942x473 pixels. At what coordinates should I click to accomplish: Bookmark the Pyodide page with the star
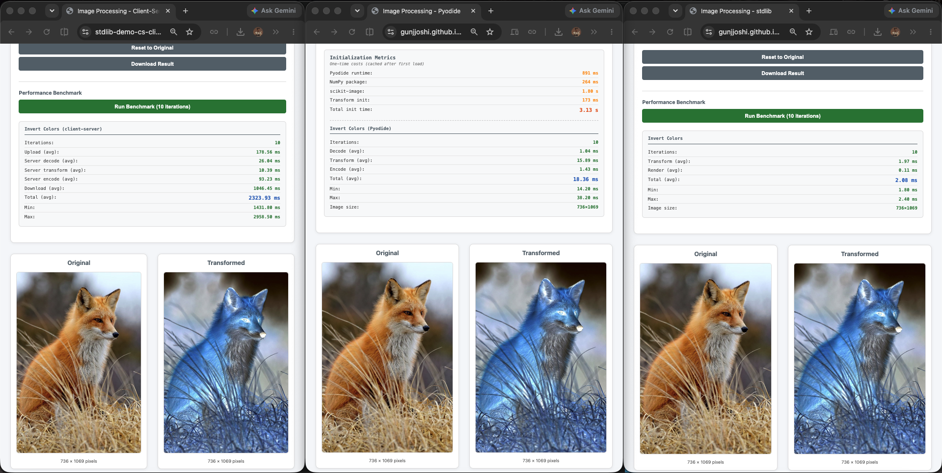pos(490,32)
